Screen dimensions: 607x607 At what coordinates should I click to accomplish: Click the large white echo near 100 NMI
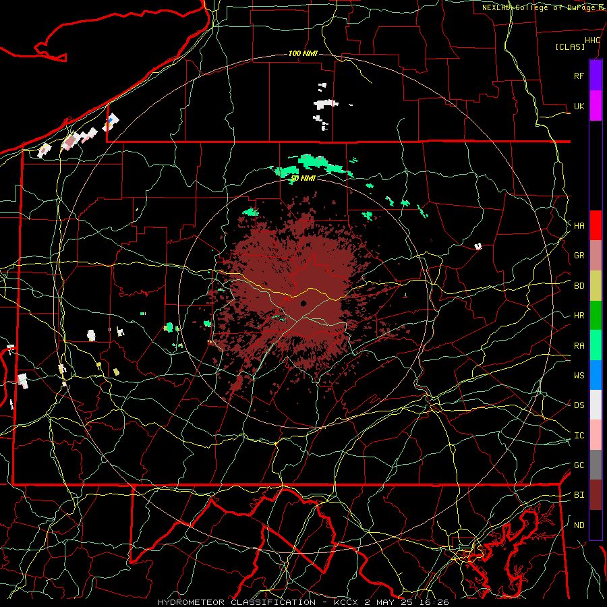coord(325,104)
